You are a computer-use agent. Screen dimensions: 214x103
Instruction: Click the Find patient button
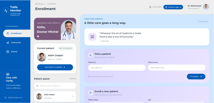coord(196,77)
